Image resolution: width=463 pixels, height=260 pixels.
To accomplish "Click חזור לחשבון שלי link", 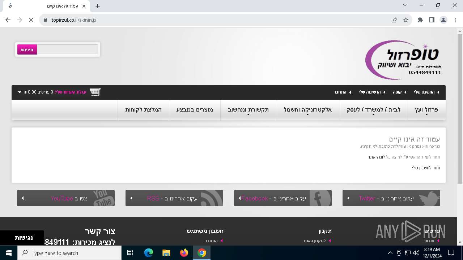I will [x=426, y=168].
